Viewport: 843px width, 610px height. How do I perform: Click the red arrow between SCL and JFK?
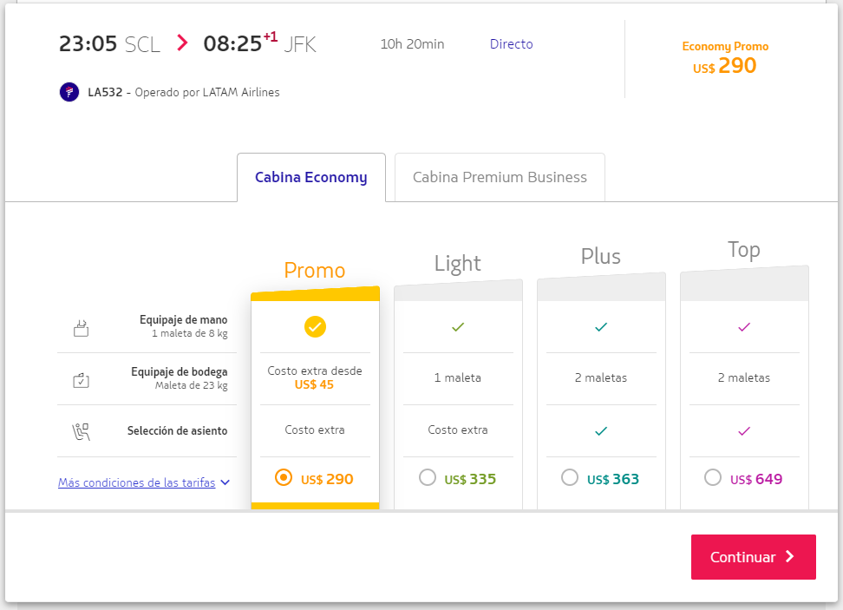(x=182, y=43)
